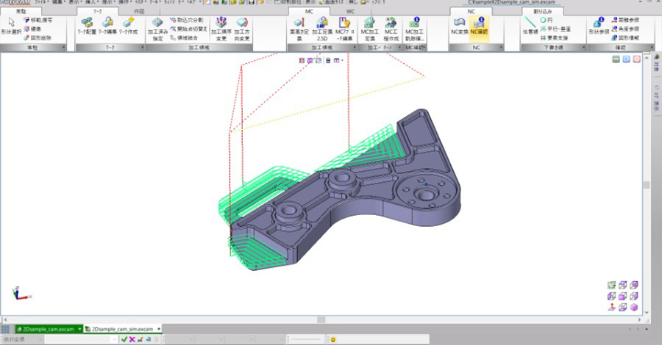The image size is (662, 345).
Task: Click the green checkmark confirm icon
Action: point(124,339)
